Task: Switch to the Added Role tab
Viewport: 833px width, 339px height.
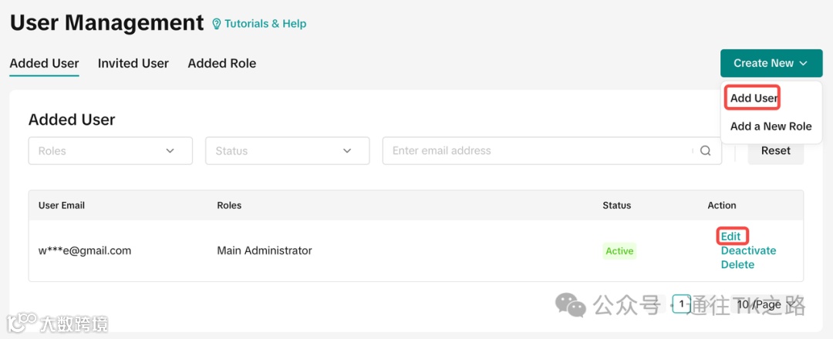Action: tap(221, 63)
